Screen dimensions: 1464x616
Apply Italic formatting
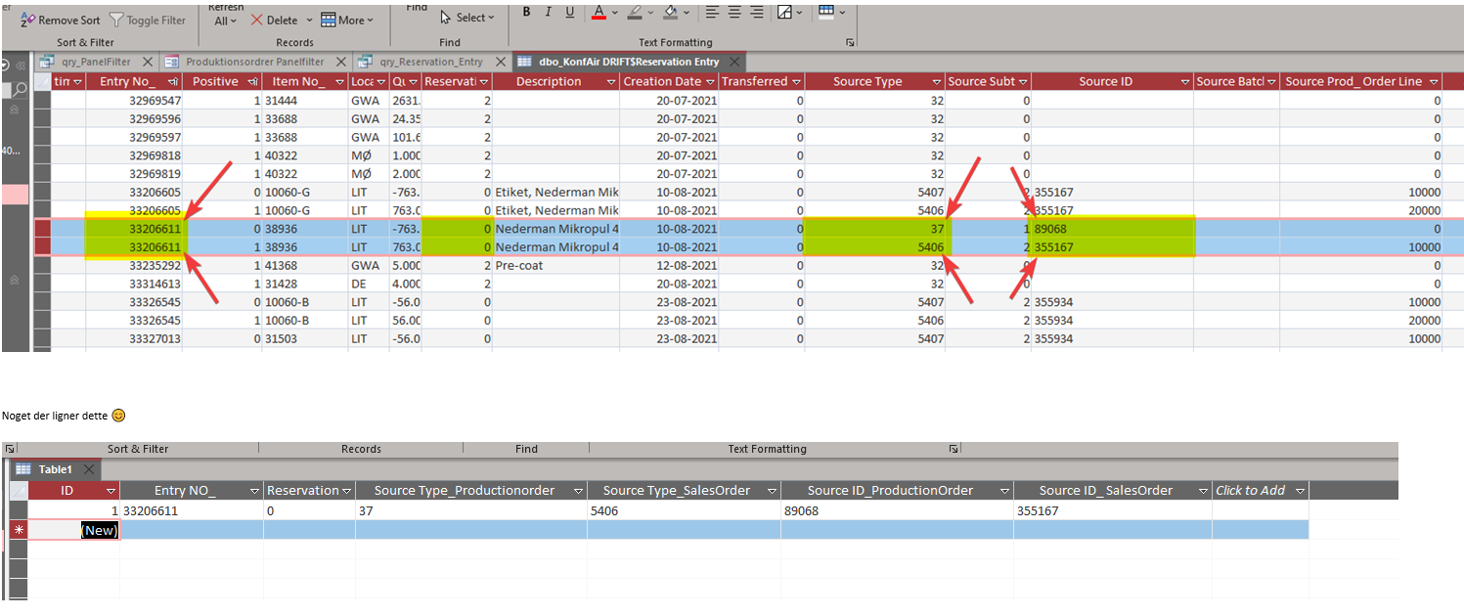[549, 12]
